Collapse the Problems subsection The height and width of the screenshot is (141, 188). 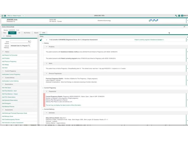tap(47, 47)
